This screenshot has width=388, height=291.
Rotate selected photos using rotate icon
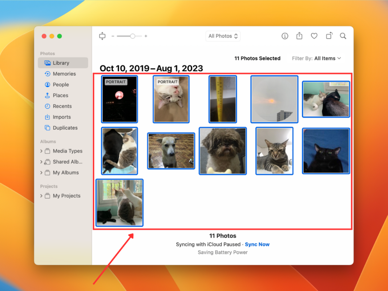coord(329,36)
